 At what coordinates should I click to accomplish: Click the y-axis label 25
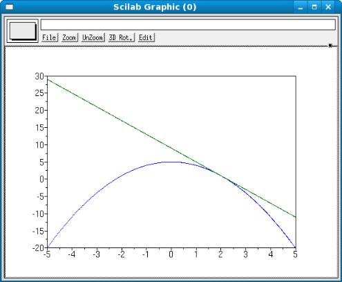click(x=39, y=93)
